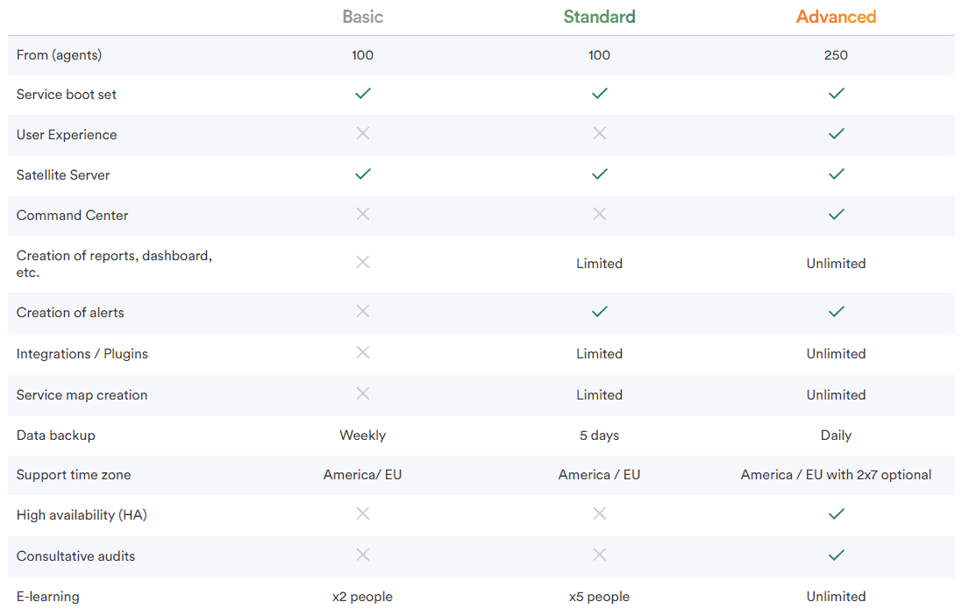Click the Advanced "250" agents value
Image resolution: width=962 pixels, height=616 pixels.
click(836, 55)
